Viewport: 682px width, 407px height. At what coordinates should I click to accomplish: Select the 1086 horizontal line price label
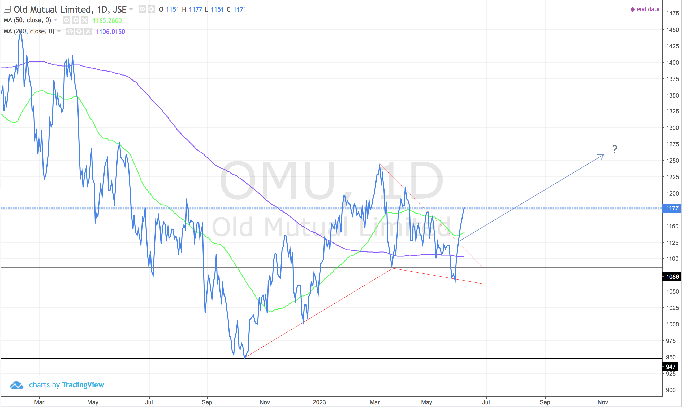[672, 277]
